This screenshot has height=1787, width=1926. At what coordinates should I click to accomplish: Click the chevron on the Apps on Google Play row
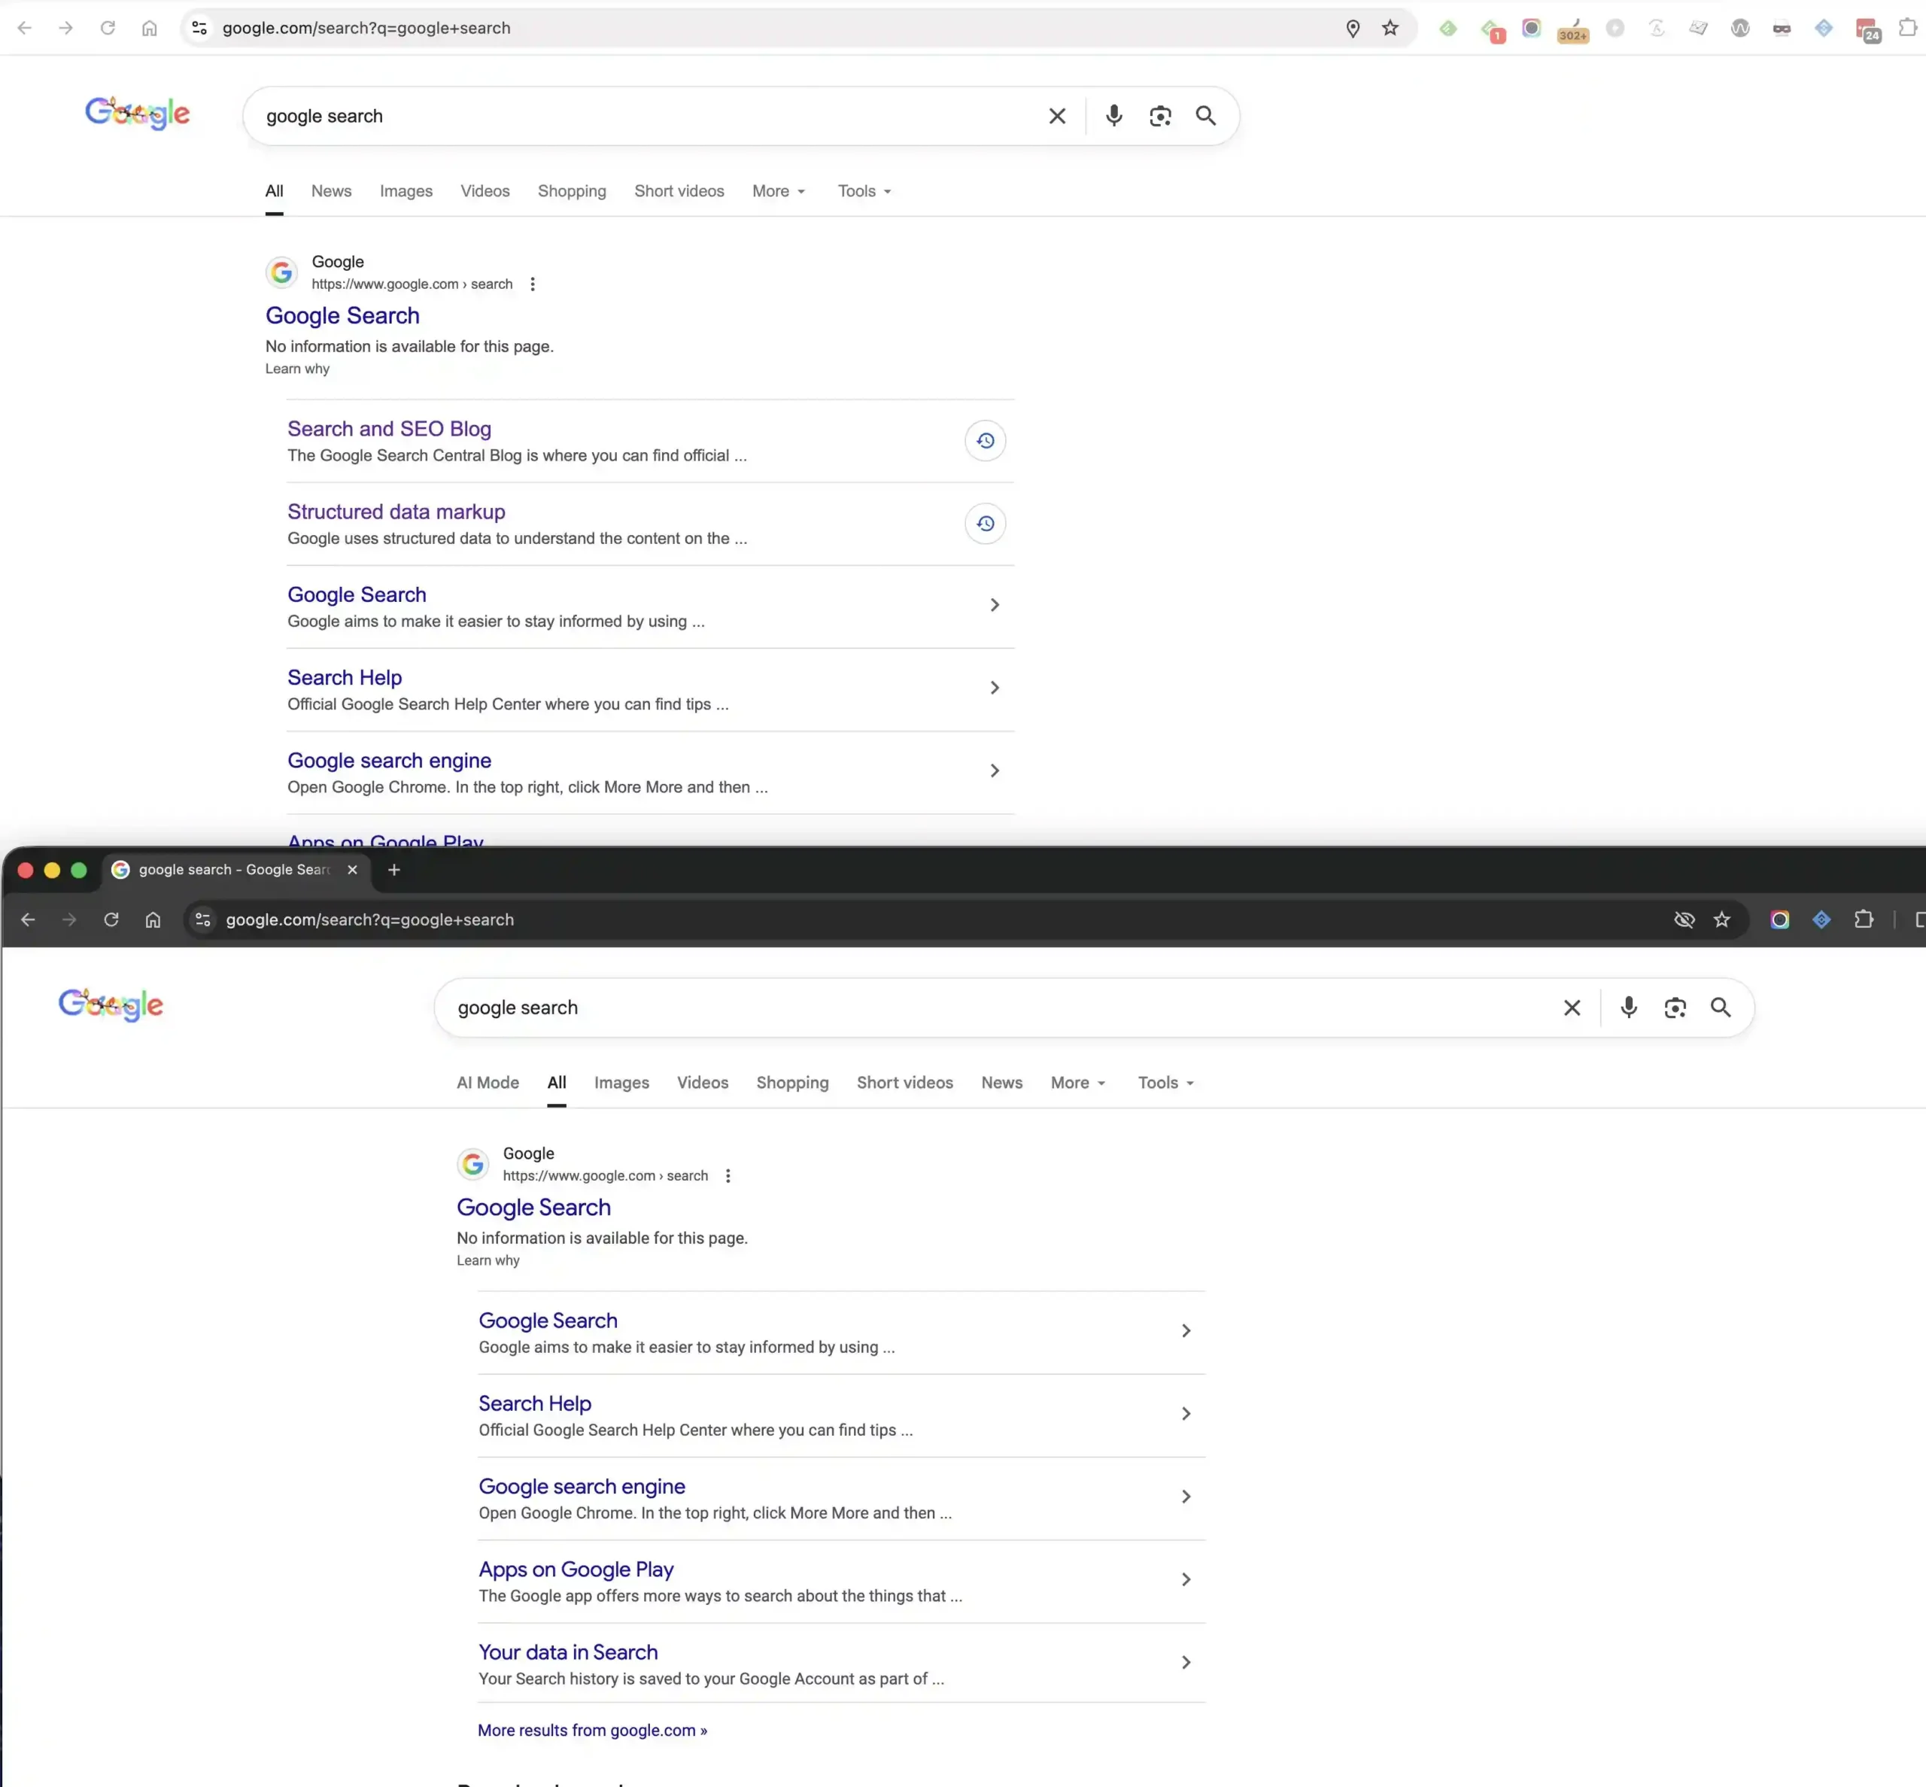(x=1186, y=1579)
